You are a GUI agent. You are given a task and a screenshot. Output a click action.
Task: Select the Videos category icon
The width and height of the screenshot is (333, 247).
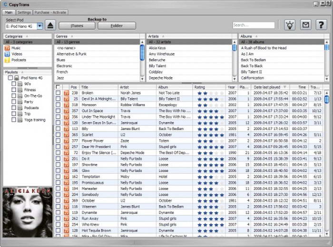[7, 54]
